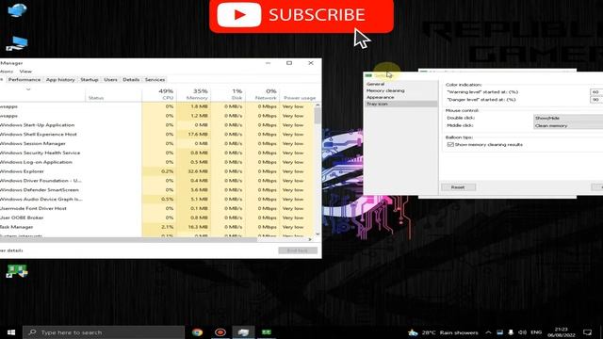Open the View menu in Task Manager
This screenshot has height=339, width=603.
coord(25,72)
